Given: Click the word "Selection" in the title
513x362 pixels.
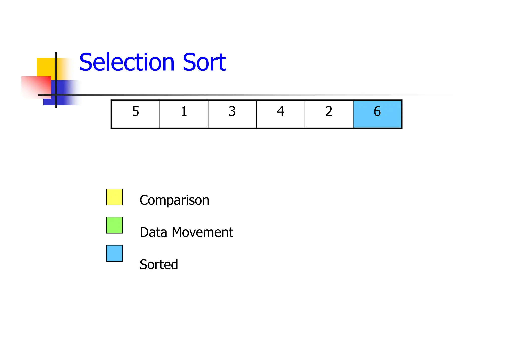Looking at the screenshot, I should pyautogui.click(x=127, y=62).
